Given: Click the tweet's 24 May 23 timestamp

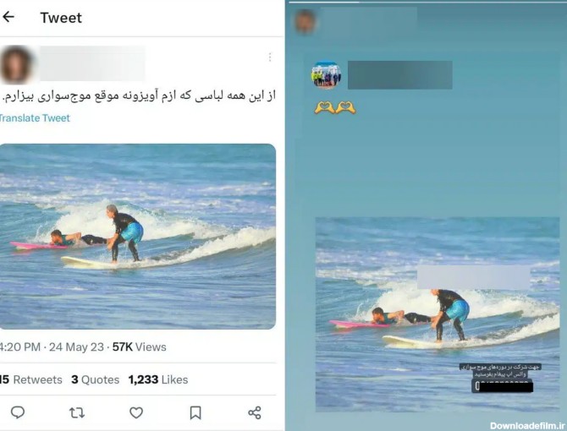Looking at the screenshot, I should (76, 347).
